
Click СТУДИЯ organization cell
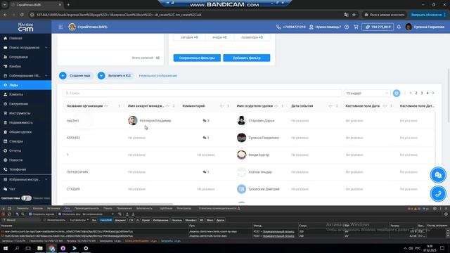click(73, 189)
